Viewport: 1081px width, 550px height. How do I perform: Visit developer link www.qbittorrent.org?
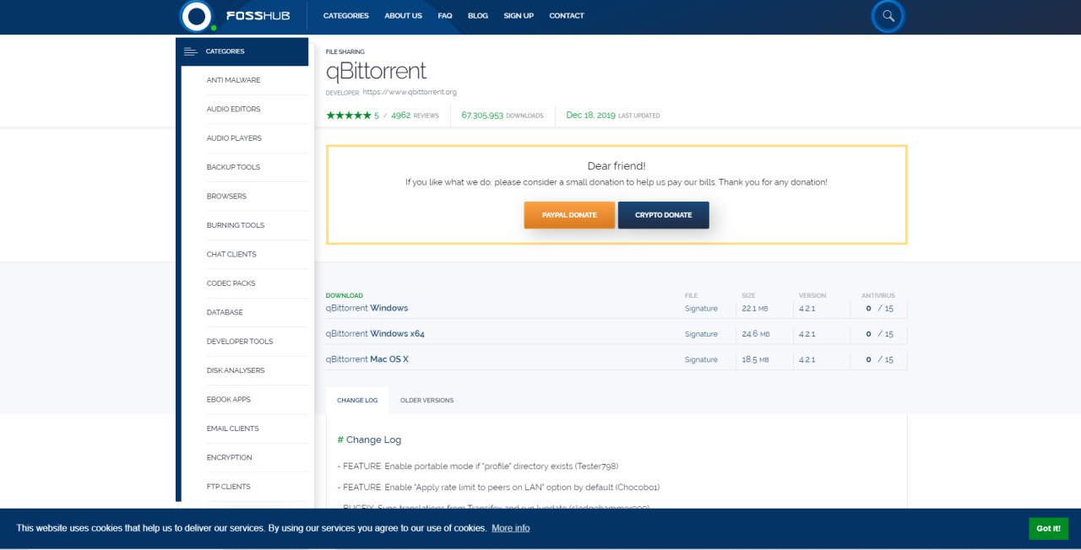410,92
